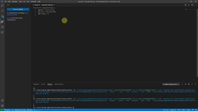Image resolution: width=198 pixels, height=111 pixels.
Task: Select Python interpreter in status bar
Action: click(20, 110)
